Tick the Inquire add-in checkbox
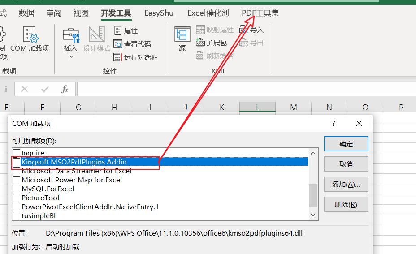This screenshot has width=416, height=254. pyautogui.click(x=17, y=153)
